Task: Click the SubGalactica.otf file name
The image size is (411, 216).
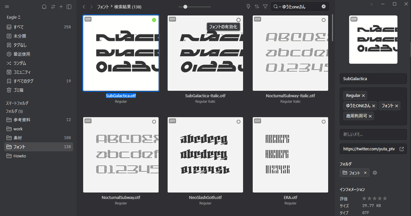Action: pos(121,96)
